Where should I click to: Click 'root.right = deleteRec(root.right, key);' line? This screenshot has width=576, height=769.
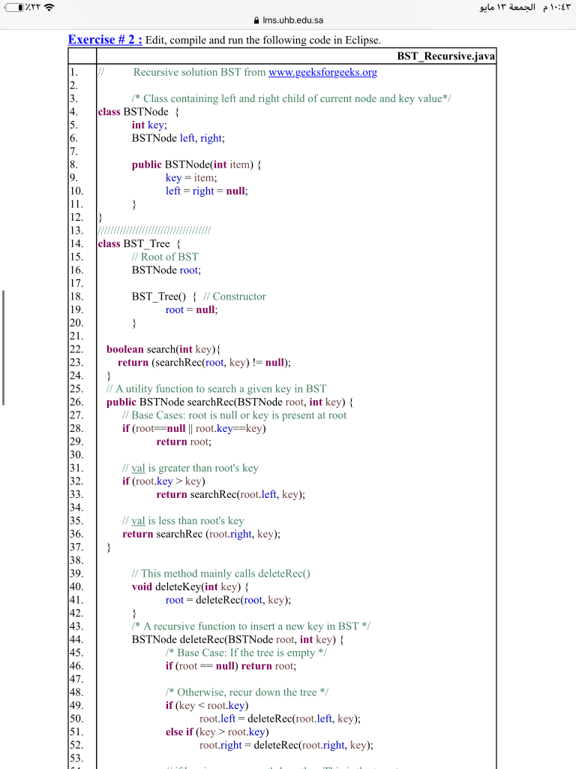point(286,745)
